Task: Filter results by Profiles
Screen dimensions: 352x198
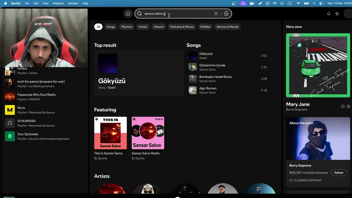Action: [x=205, y=27]
